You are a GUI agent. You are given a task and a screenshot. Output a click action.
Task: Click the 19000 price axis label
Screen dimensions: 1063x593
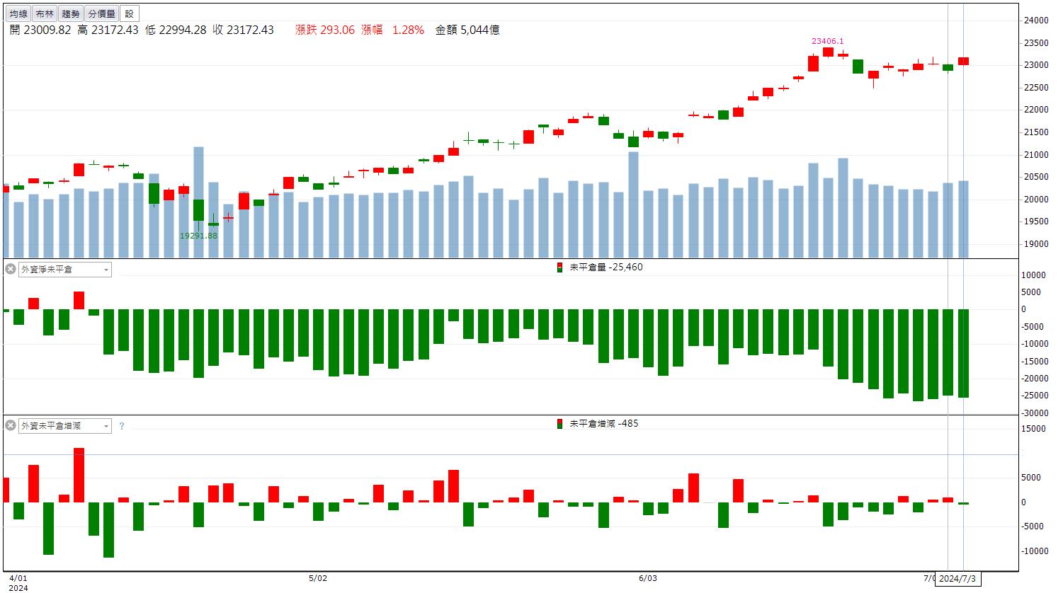pyautogui.click(x=1035, y=244)
